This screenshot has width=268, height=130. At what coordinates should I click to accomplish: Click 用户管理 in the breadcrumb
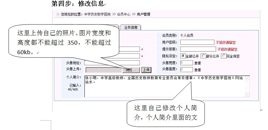pyautogui.click(x=143, y=14)
